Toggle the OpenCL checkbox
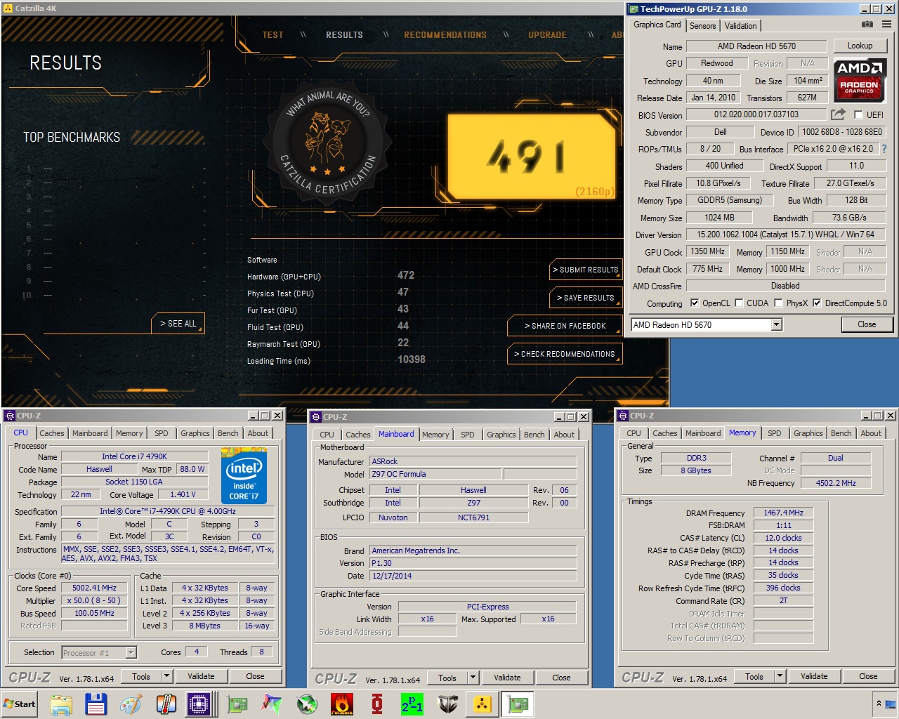The width and height of the screenshot is (899, 719). point(695,303)
